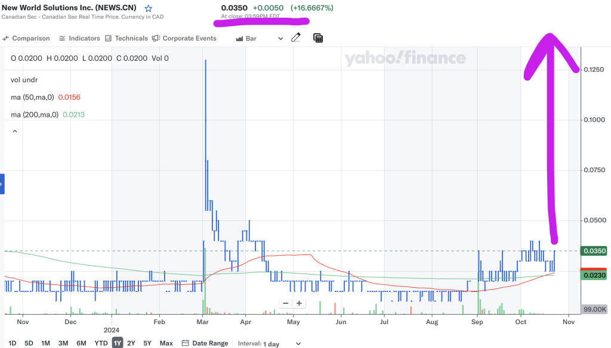
Task: Click the +0.0050 price change value
Action: tap(268, 8)
